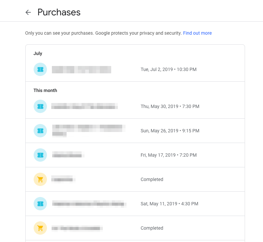
Task: Go back using the arrow beside Purchases
Action: pos(28,12)
